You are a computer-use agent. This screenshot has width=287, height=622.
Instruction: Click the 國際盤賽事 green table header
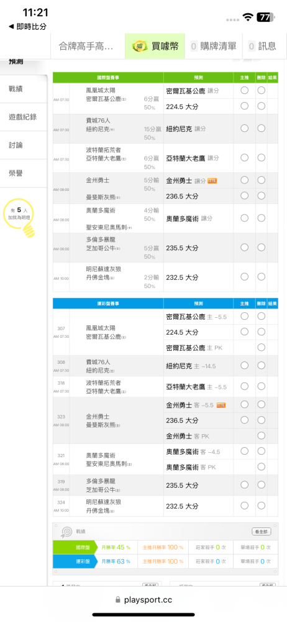click(108, 77)
